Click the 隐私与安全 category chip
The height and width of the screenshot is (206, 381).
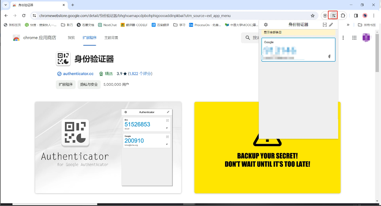(89, 84)
